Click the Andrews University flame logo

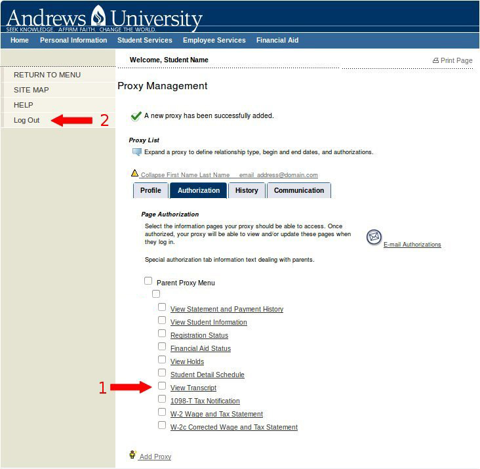[98, 16]
